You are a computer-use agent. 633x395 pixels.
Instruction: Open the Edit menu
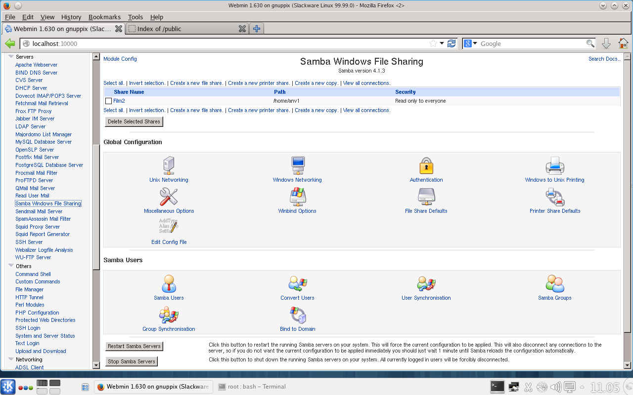click(x=28, y=17)
